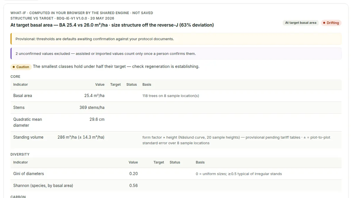Select the provisional thresholds notice banner
This screenshot has width=352, height=198.
[x=176, y=39]
